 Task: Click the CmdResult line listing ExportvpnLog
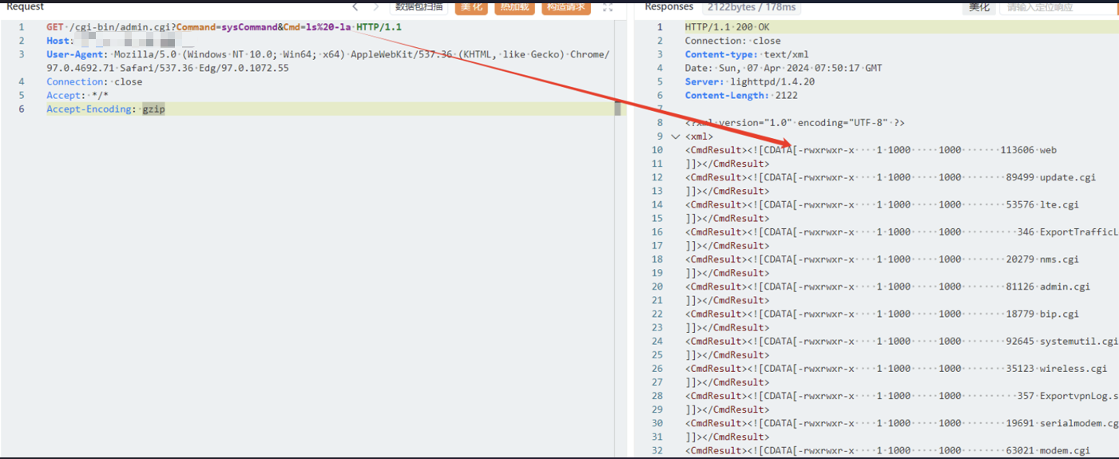901,396
